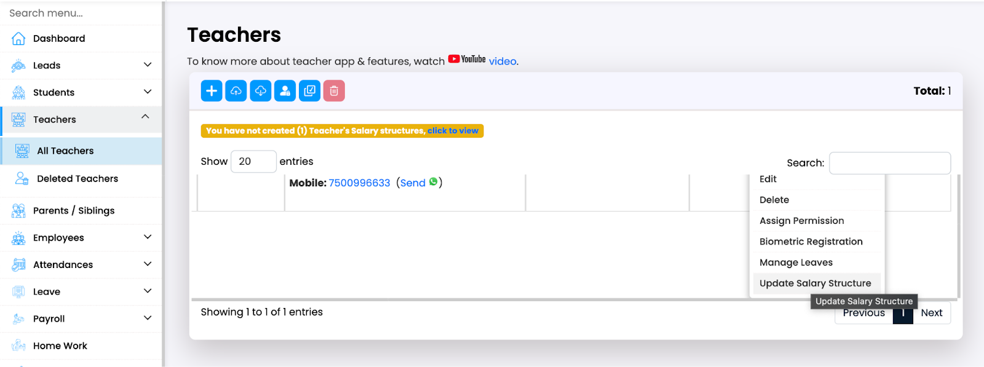Select Manage Leaves from the action menu
Screen dimensions: 984x367
pyautogui.click(x=796, y=262)
